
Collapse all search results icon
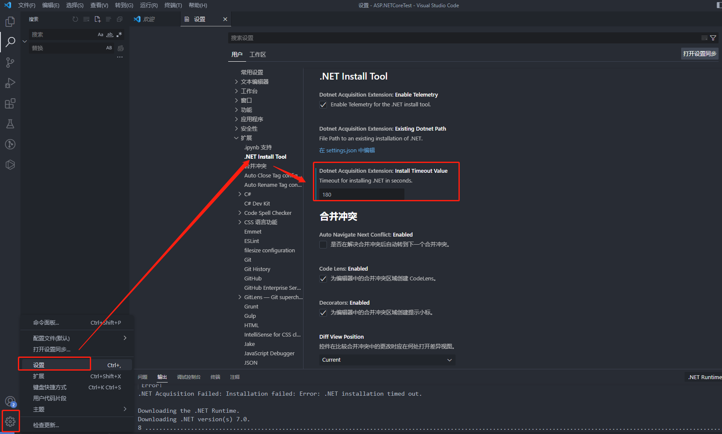pyautogui.click(x=120, y=19)
